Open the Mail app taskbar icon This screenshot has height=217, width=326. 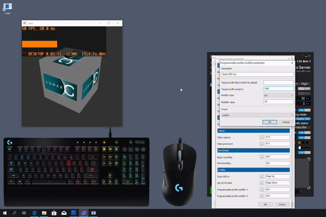[64, 213]
